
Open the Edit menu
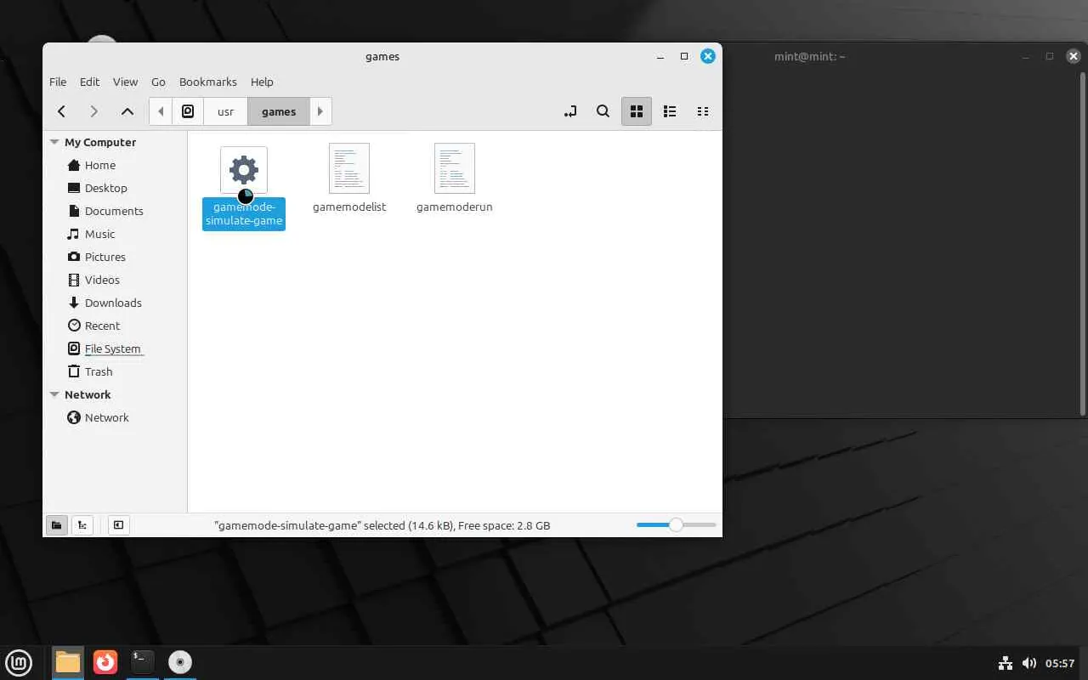tap(89, 82)
